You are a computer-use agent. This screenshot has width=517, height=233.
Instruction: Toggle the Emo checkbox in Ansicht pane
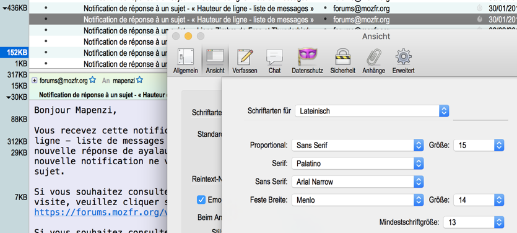(201, 200)
